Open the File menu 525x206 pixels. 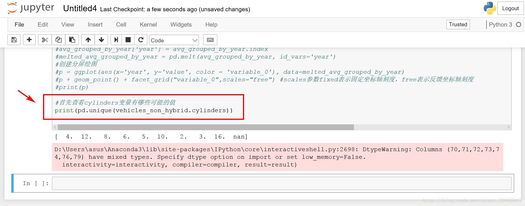19,25
